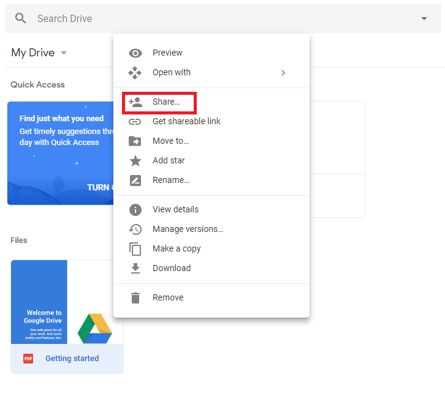Click the clock Manage versions icon
The height and width of the screenshot is (399, 445).
(x=135, y=229)
